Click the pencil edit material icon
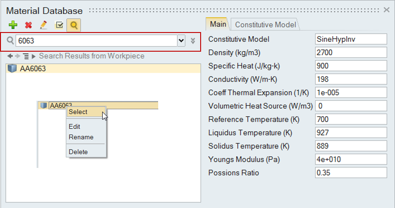 [x=43, y=25]
